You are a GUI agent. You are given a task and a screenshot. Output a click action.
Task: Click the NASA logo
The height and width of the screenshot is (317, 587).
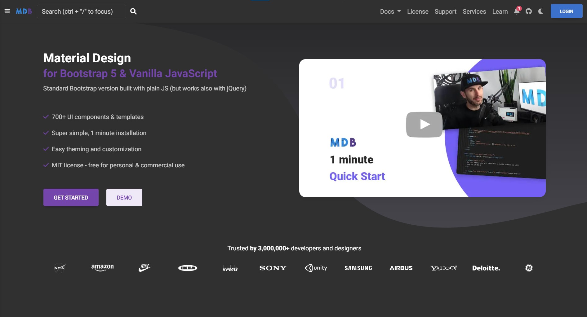click(60, 268)
